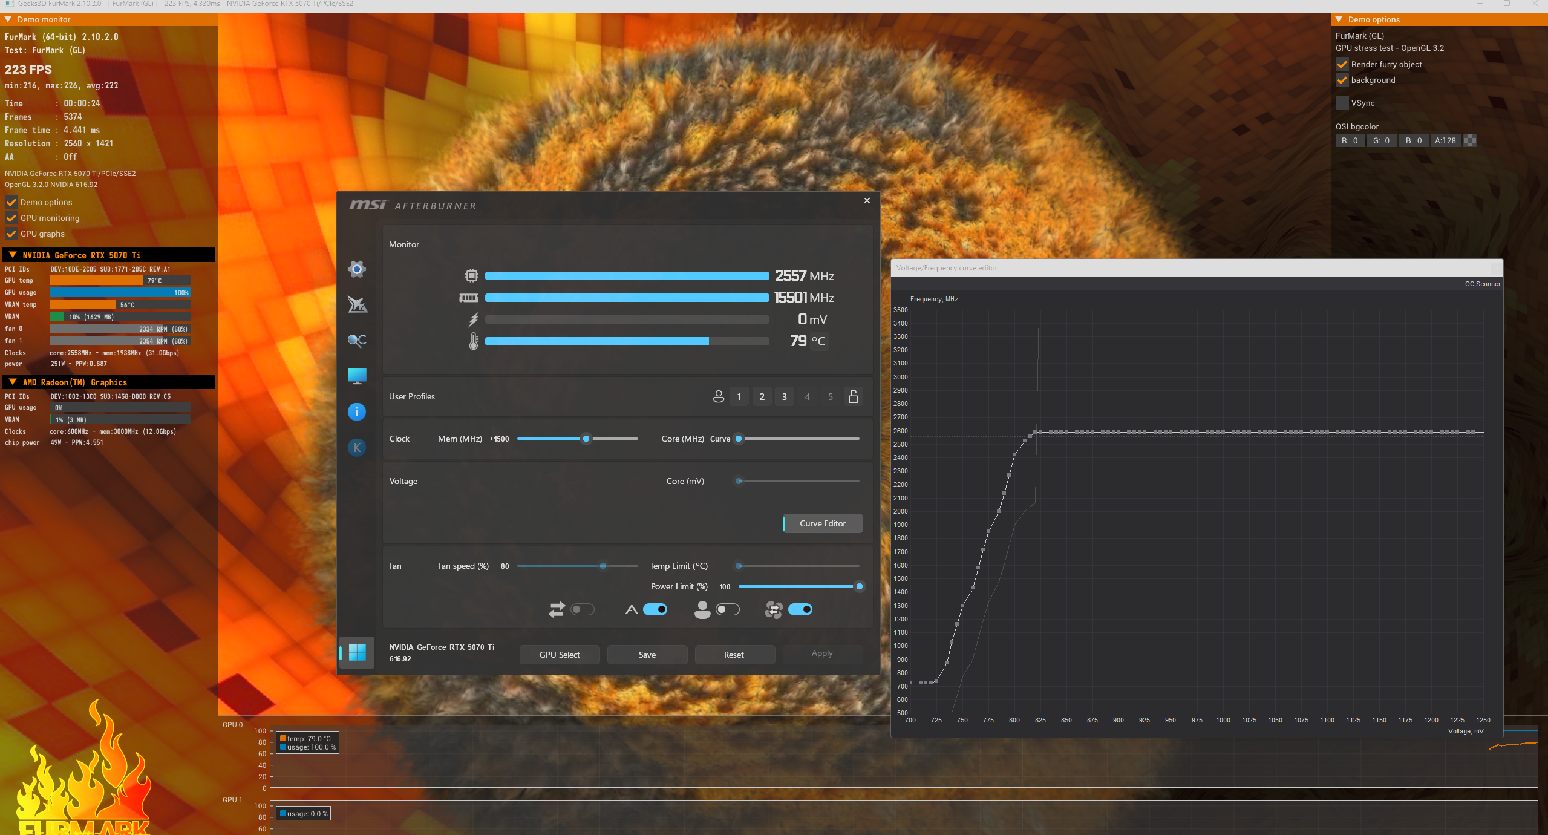1548x835 pixels.
Task: Click OC Scanner in curve editor
Action: tap(1483, 284)
